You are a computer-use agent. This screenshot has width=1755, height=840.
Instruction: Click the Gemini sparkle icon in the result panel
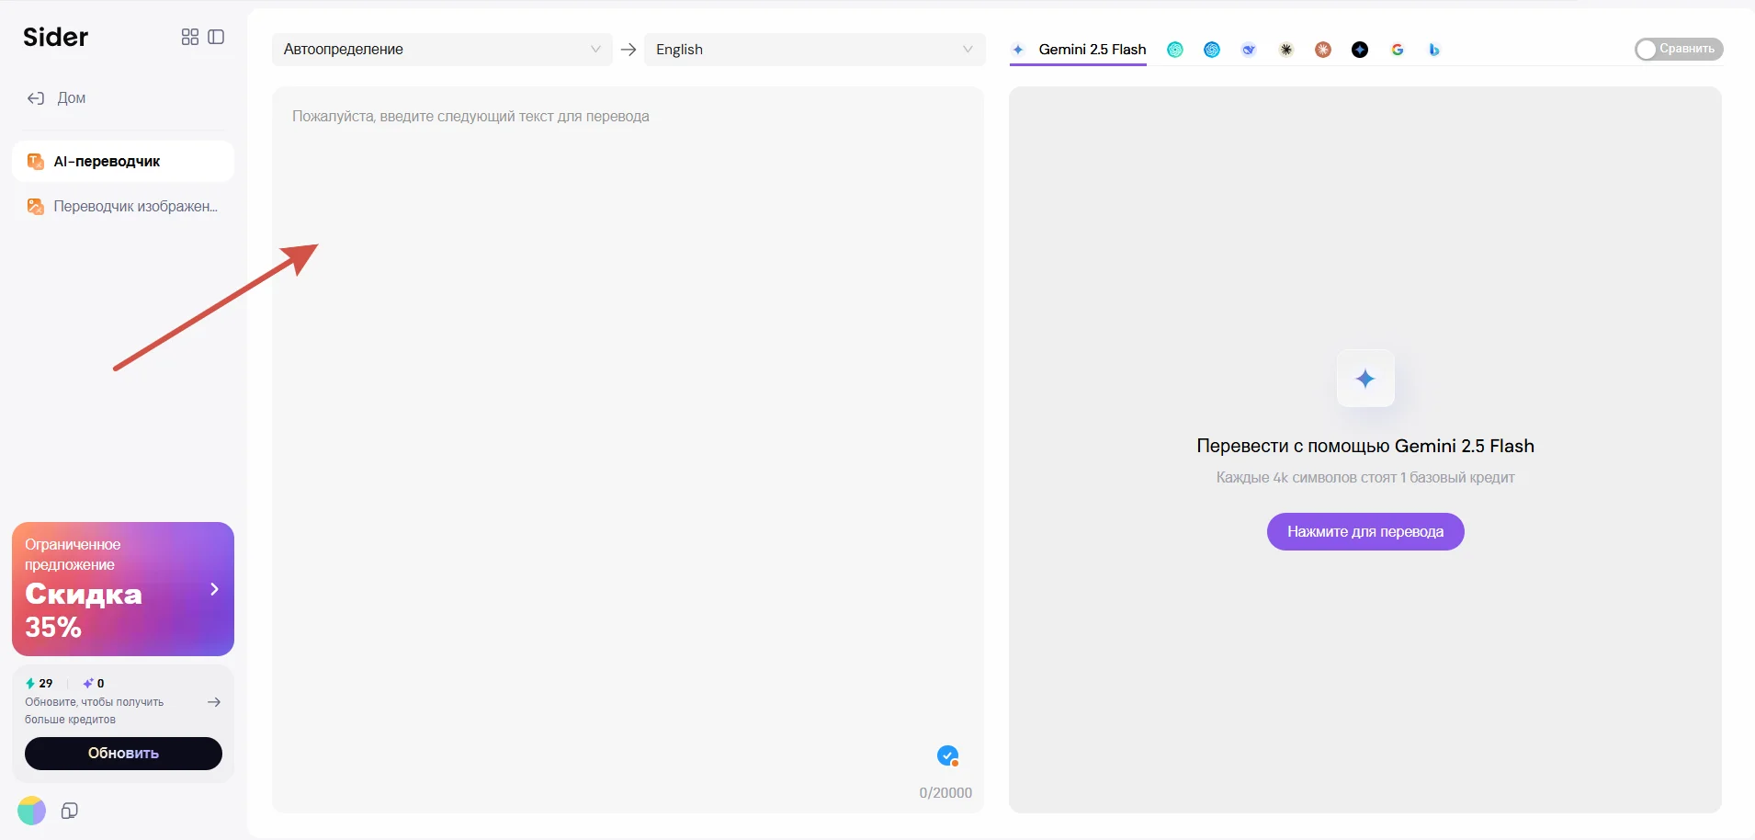1365,379
